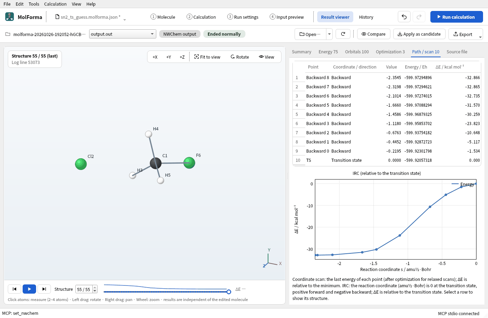Skip to the last structure
Viewport: 488px width, 318px height.
[44, 289]
